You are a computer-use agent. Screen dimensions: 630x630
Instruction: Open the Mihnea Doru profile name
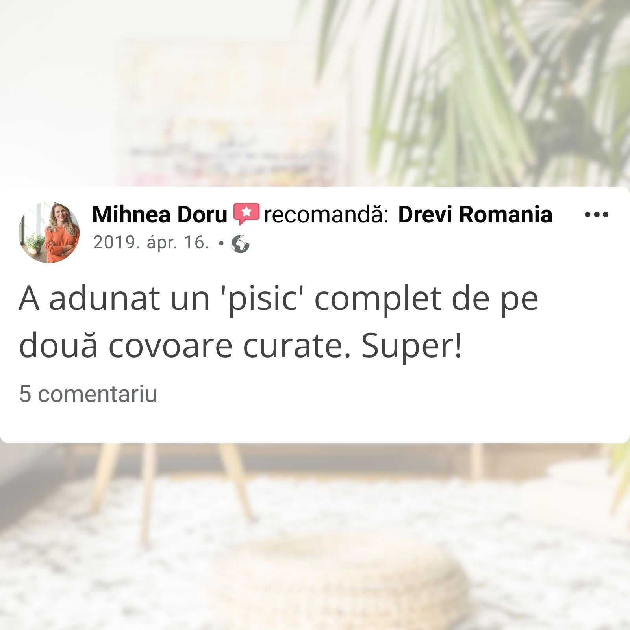click(x=159, y=215)
